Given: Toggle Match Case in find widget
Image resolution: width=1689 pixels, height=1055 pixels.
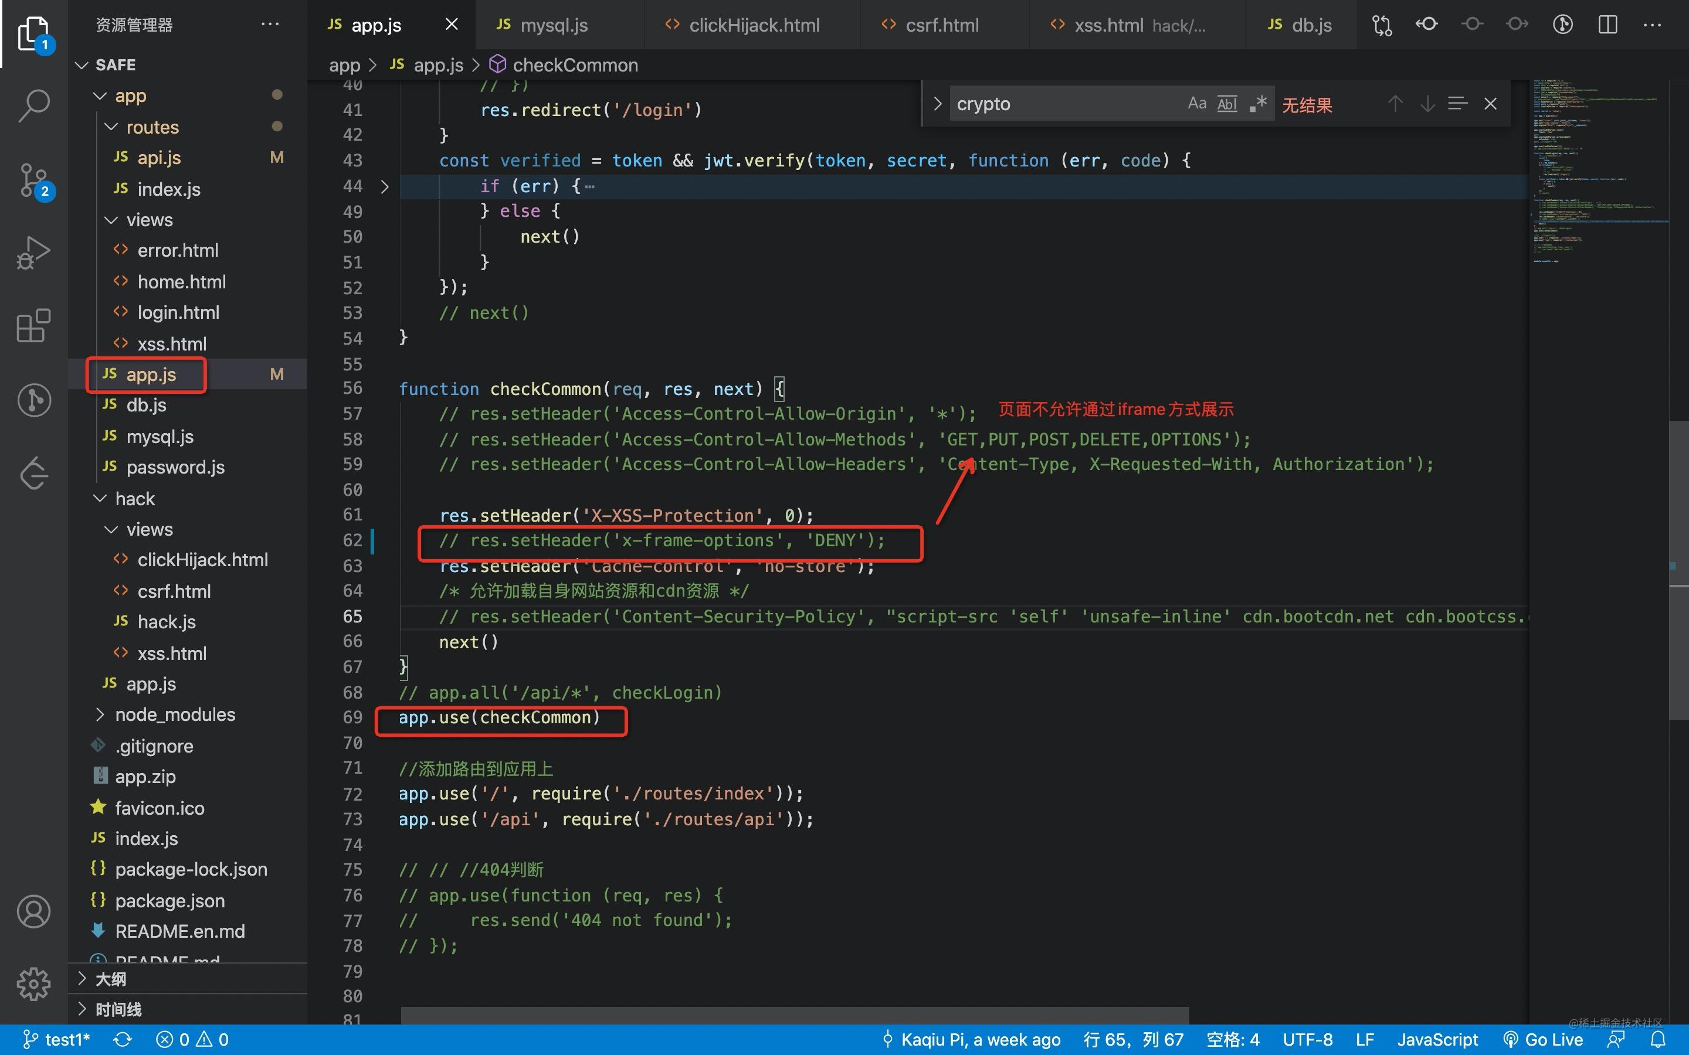Looking at the screenshot, I should pyautogui.click(x=1196, y=104).
